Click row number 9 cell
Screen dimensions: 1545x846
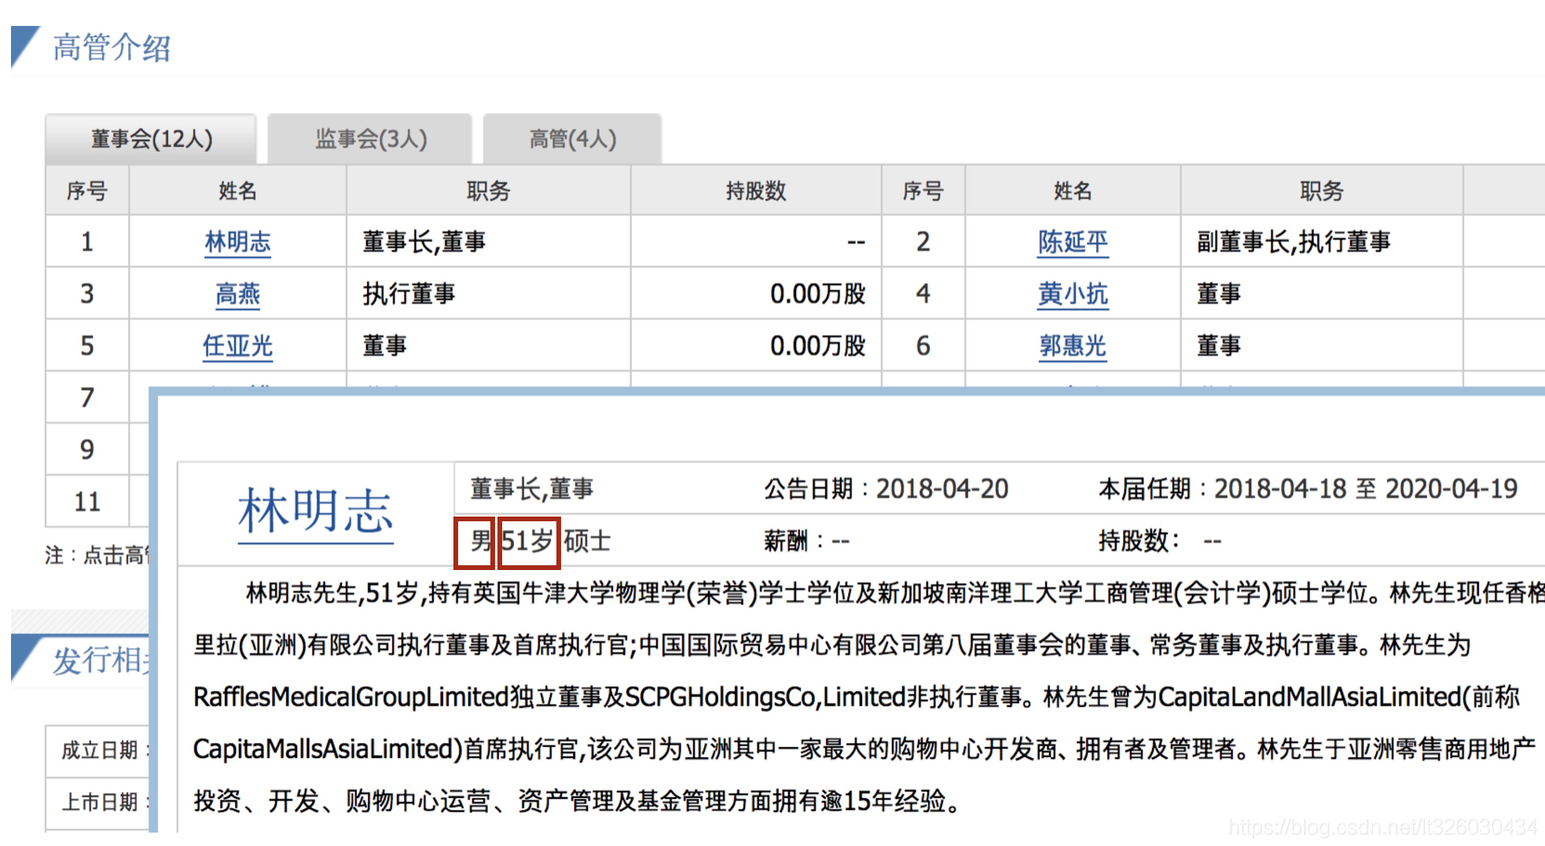point(87,450)
